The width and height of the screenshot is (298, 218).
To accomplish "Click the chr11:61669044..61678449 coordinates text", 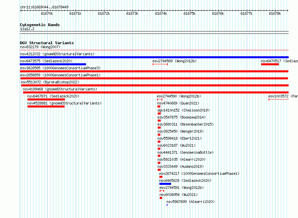I will point(44,7).
